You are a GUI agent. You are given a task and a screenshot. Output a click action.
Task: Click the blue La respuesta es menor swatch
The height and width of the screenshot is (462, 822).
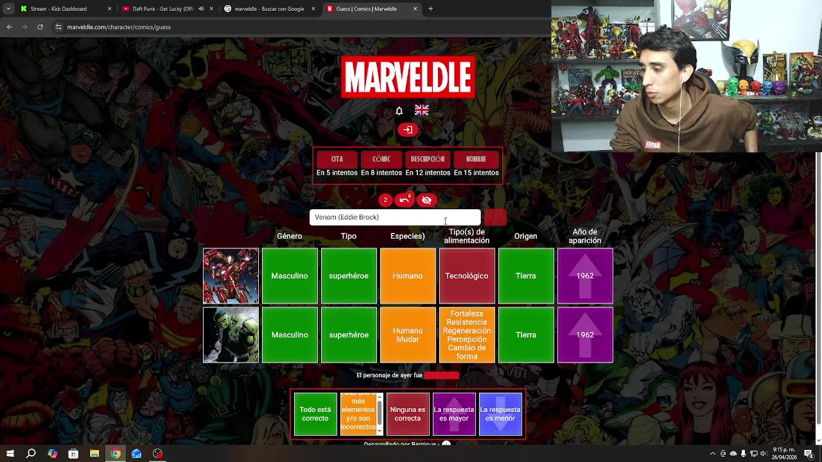coord(500,414)
